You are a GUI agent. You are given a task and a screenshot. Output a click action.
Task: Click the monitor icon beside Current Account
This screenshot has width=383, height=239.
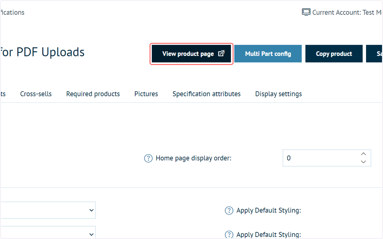(x=306, y=12)
